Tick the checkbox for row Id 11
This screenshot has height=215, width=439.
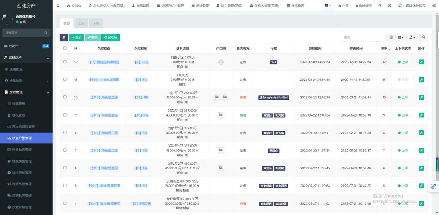(65, 79)
